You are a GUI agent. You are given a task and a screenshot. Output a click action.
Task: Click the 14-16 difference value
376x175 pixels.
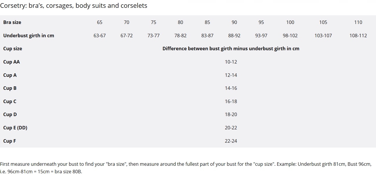(x=231, y=88)
